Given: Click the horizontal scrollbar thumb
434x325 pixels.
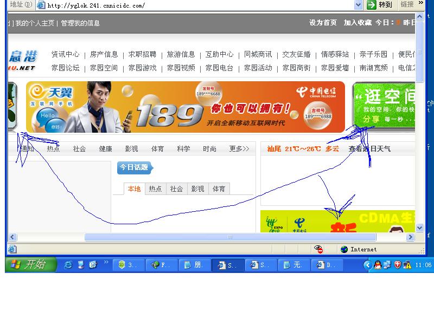Looking at the screenshot, I should pyautogui.click(x=230, y=237).
